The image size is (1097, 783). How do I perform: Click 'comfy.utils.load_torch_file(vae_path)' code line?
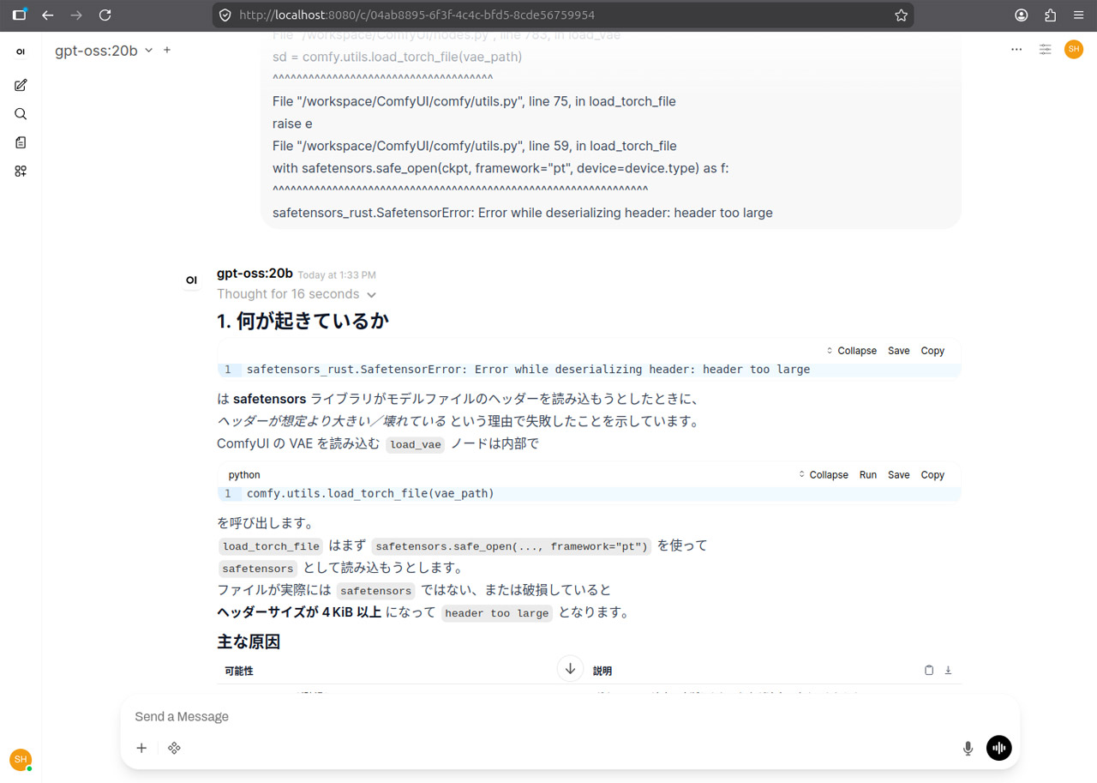click(370, 494)
